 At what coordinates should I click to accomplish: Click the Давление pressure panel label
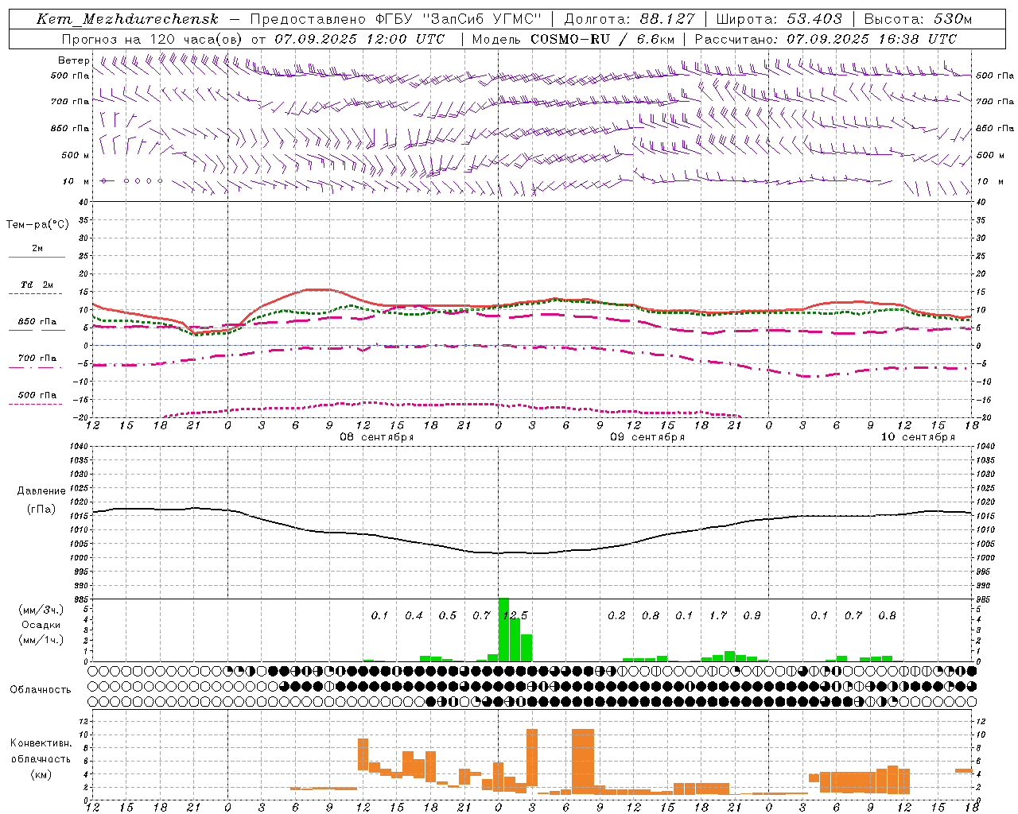[x=41, y=491]
